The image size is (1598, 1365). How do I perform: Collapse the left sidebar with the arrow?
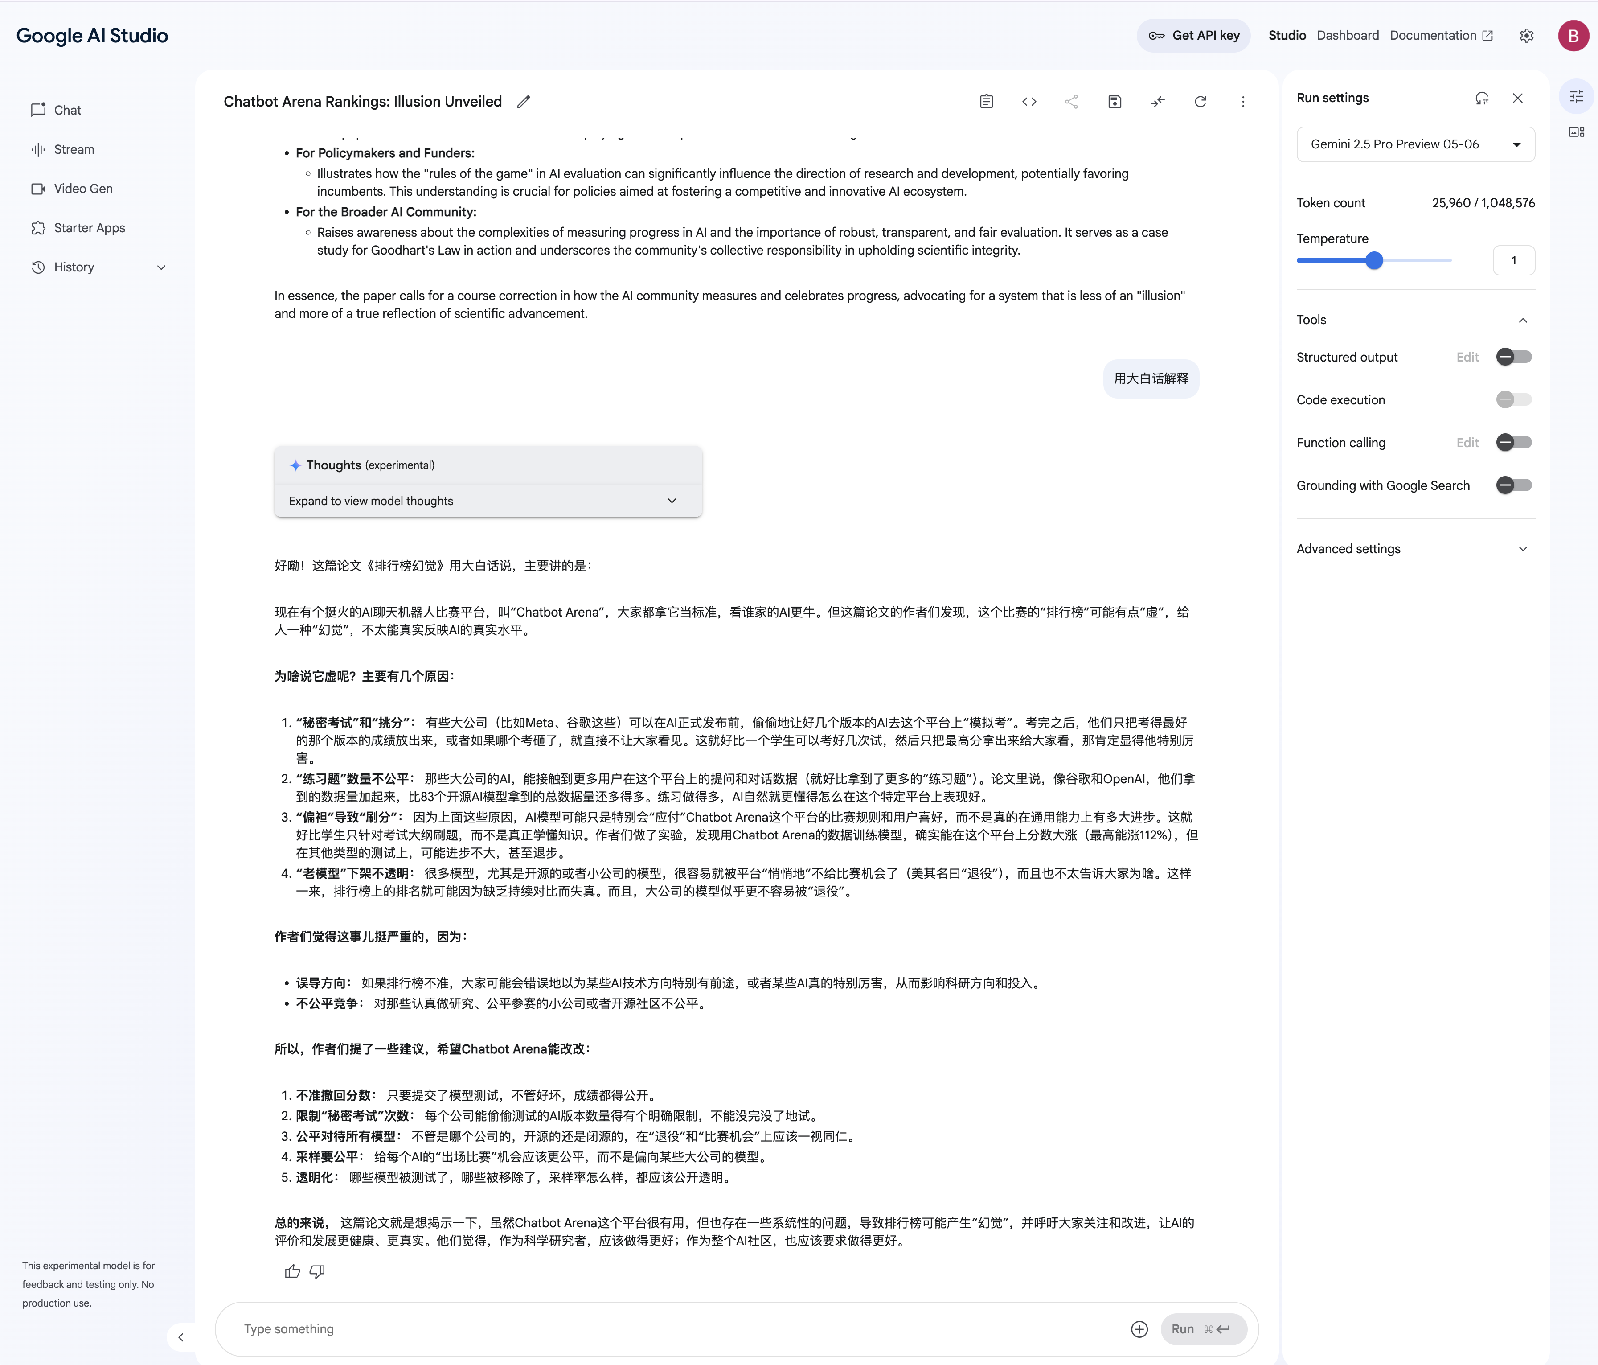181,1337
